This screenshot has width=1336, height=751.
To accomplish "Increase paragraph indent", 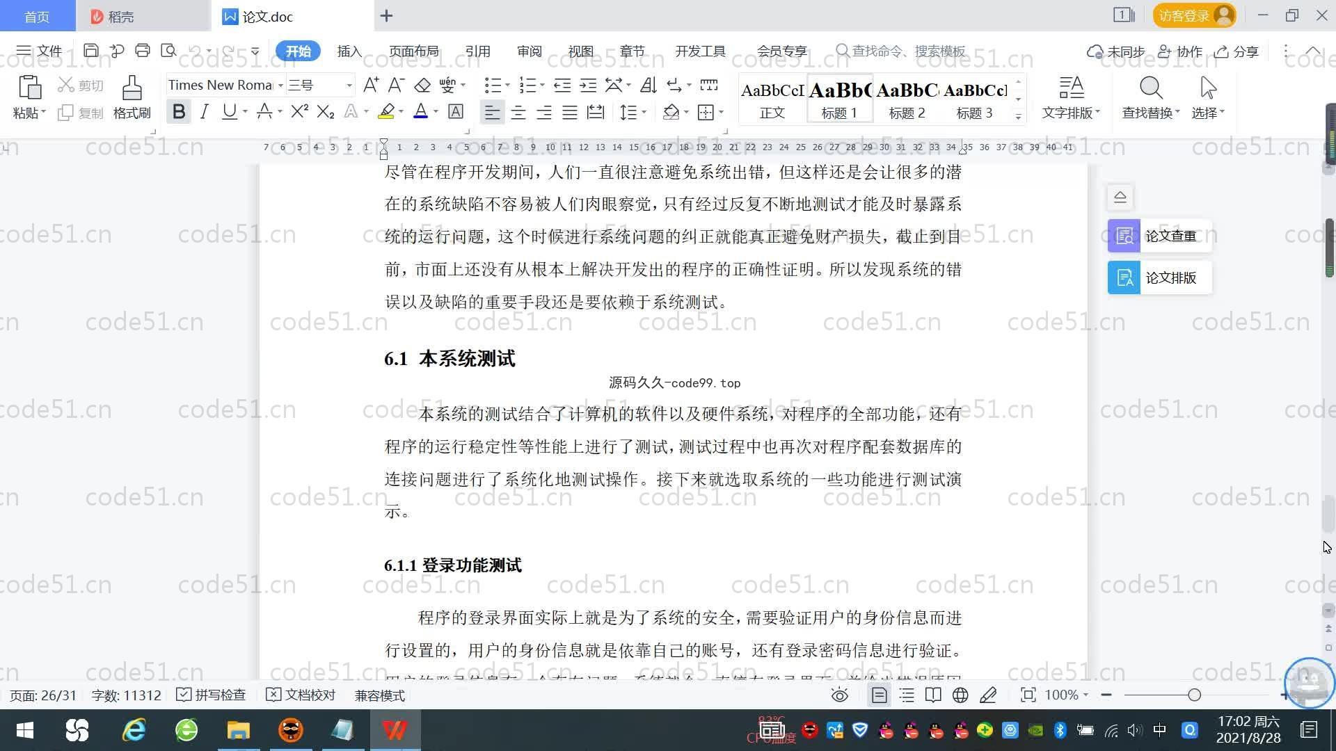I will tap(589, 85).
